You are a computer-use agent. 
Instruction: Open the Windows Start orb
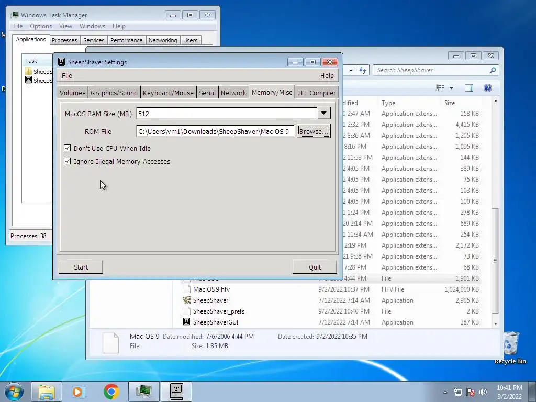pyautogui.click(x=14, y=392)
